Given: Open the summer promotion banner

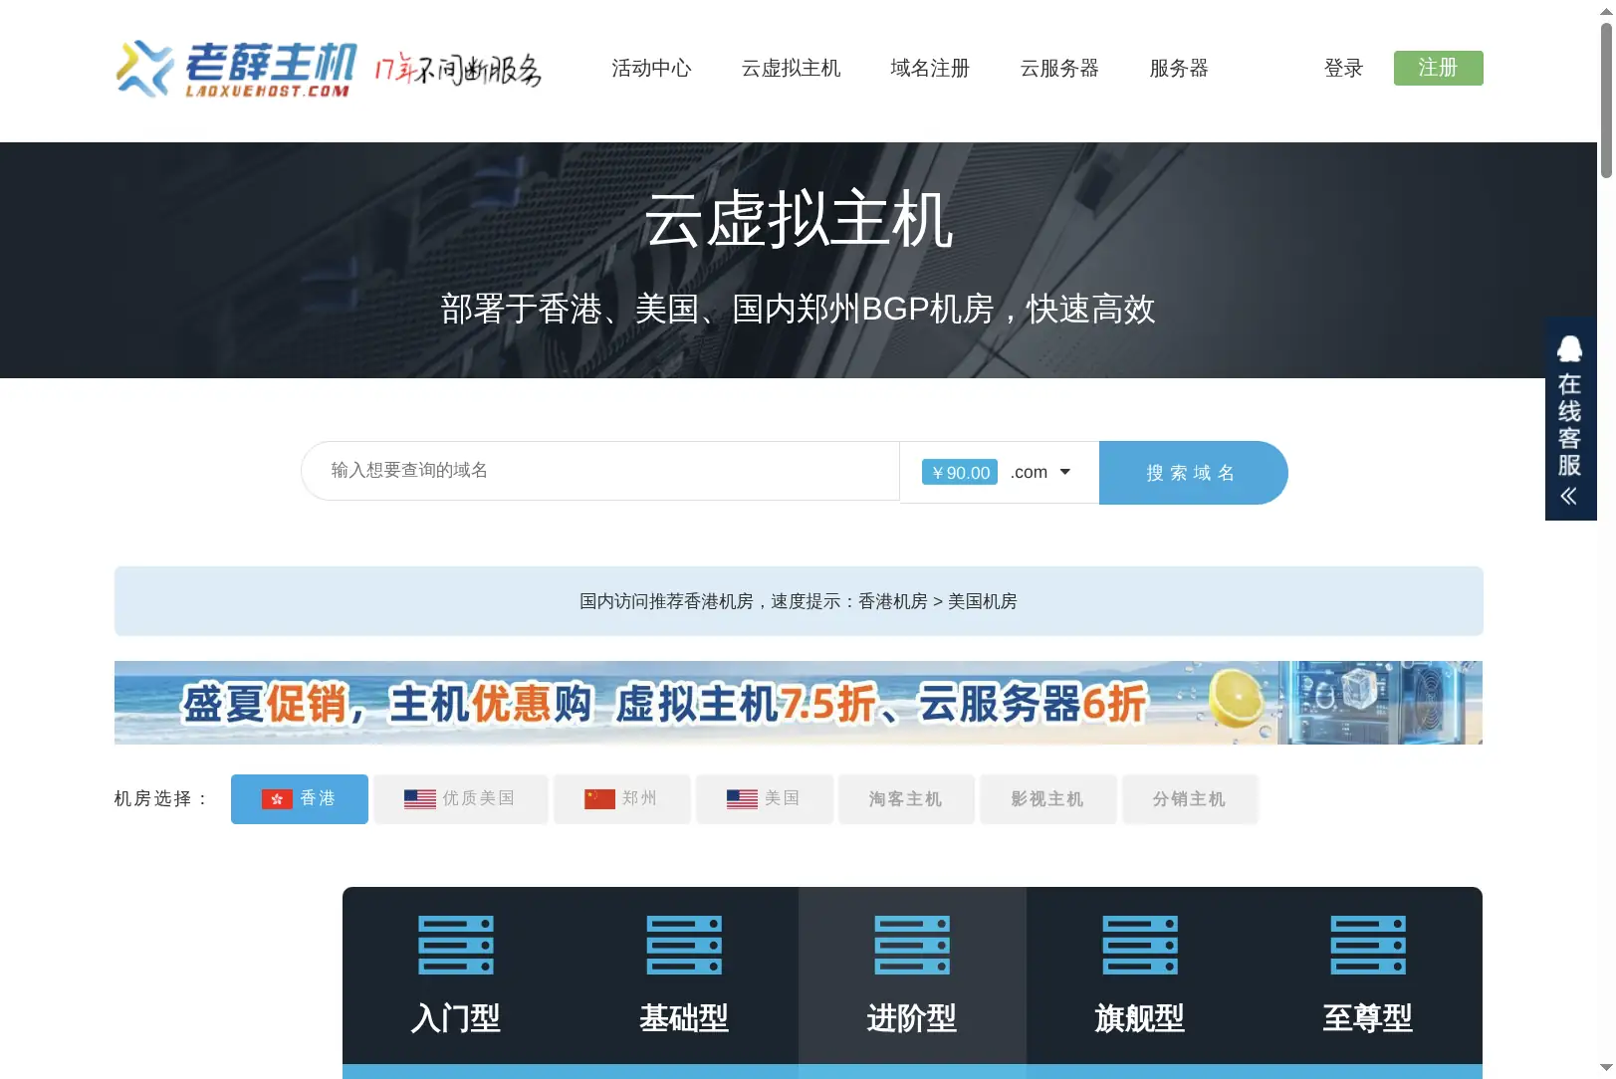Looking at the screenshot, I should click(x=799, y=703).
